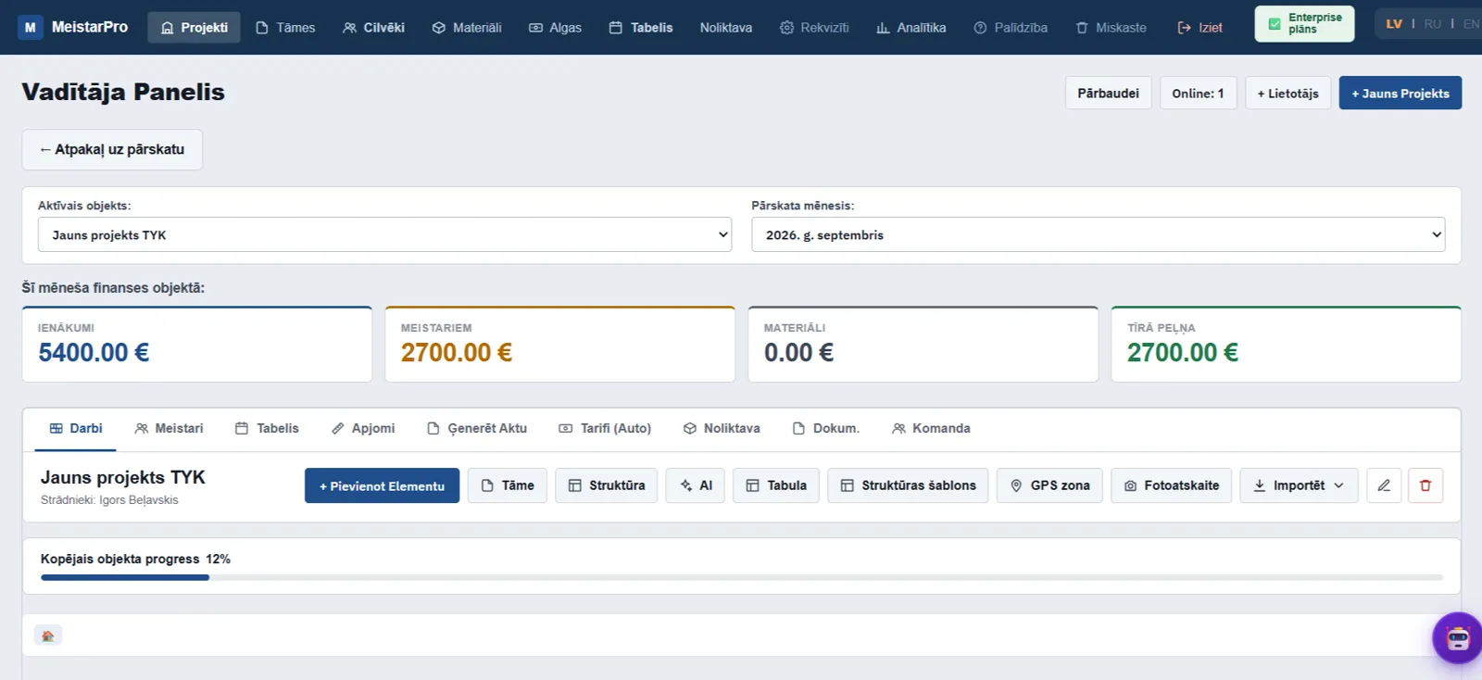Click the Pārbaudei button
Image resolution: width=1482 pixels, height=680 pixels.
click(x=1108, y=93)
